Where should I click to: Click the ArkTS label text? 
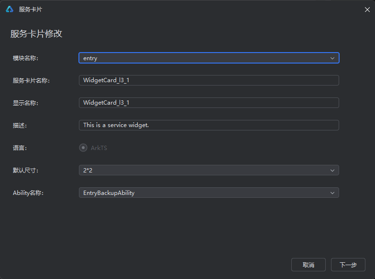[99, 148]
